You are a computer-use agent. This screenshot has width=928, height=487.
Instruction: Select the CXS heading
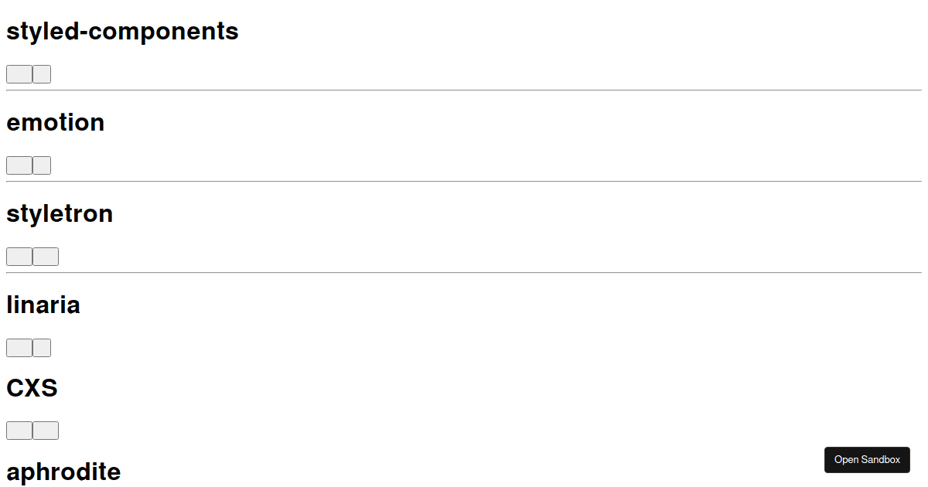tap(32, 387)
